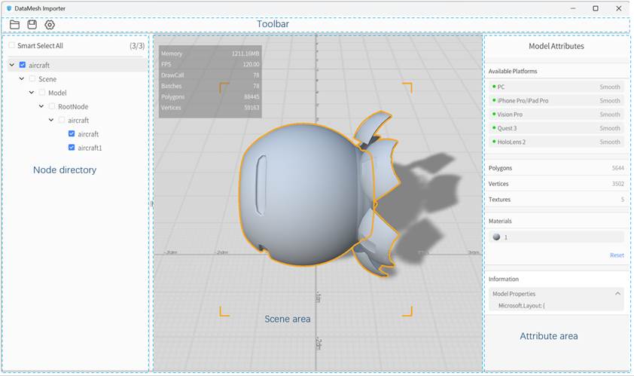This screenshot has height=376, width=634.
Task: Click the DataMesh Importer app logo
Action: [8, 8]
